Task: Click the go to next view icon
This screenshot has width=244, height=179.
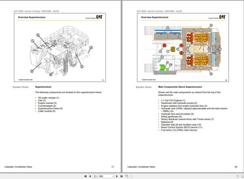Action: [131, 176]
